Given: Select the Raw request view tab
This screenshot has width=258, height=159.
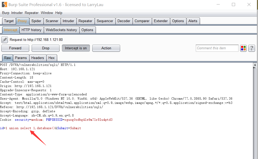Looking at the screenshot, I should pos(8,58).
